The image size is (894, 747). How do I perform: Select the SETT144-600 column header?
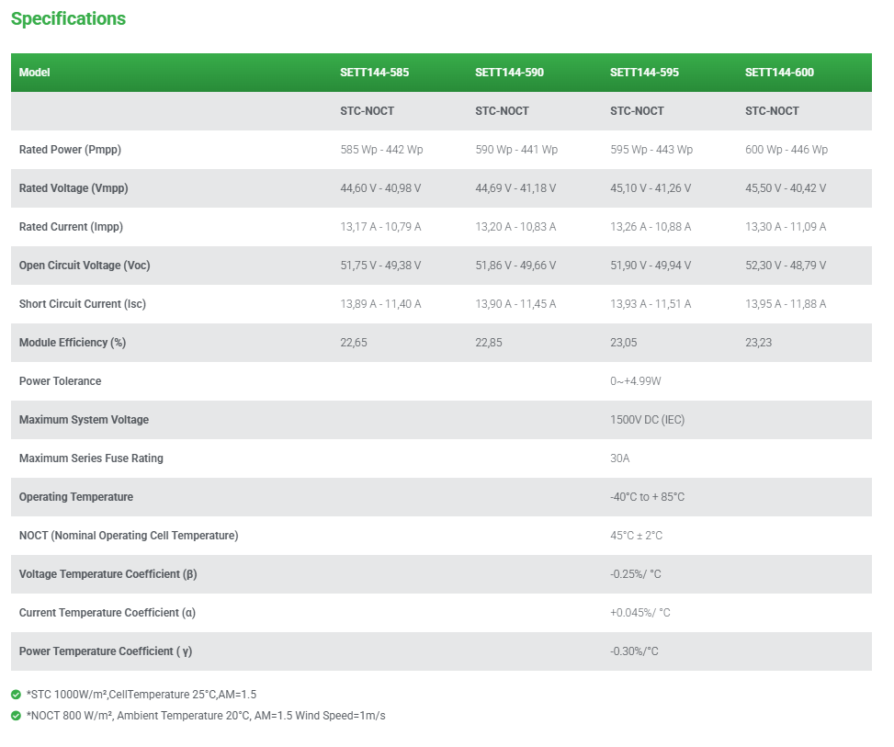(779, 73)
